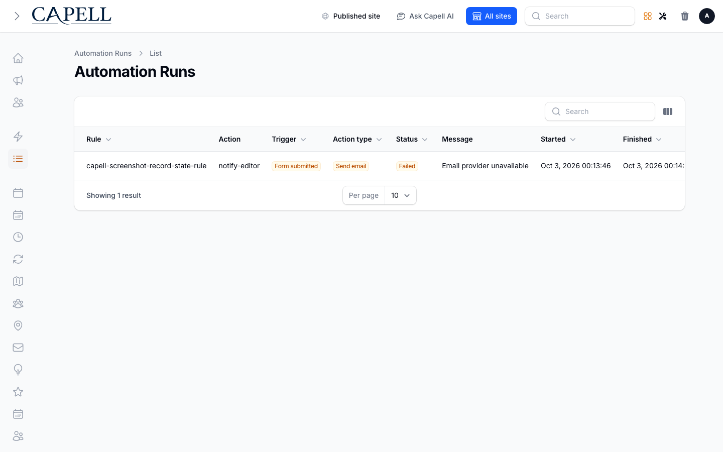Click the Published site link
This screenshot has width=723, height=452.
[351, 16]
